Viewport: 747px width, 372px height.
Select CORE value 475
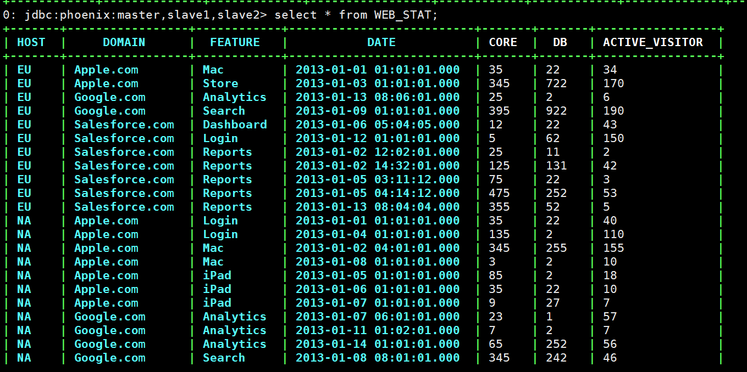pyautogui.click(x=499, y=193)
